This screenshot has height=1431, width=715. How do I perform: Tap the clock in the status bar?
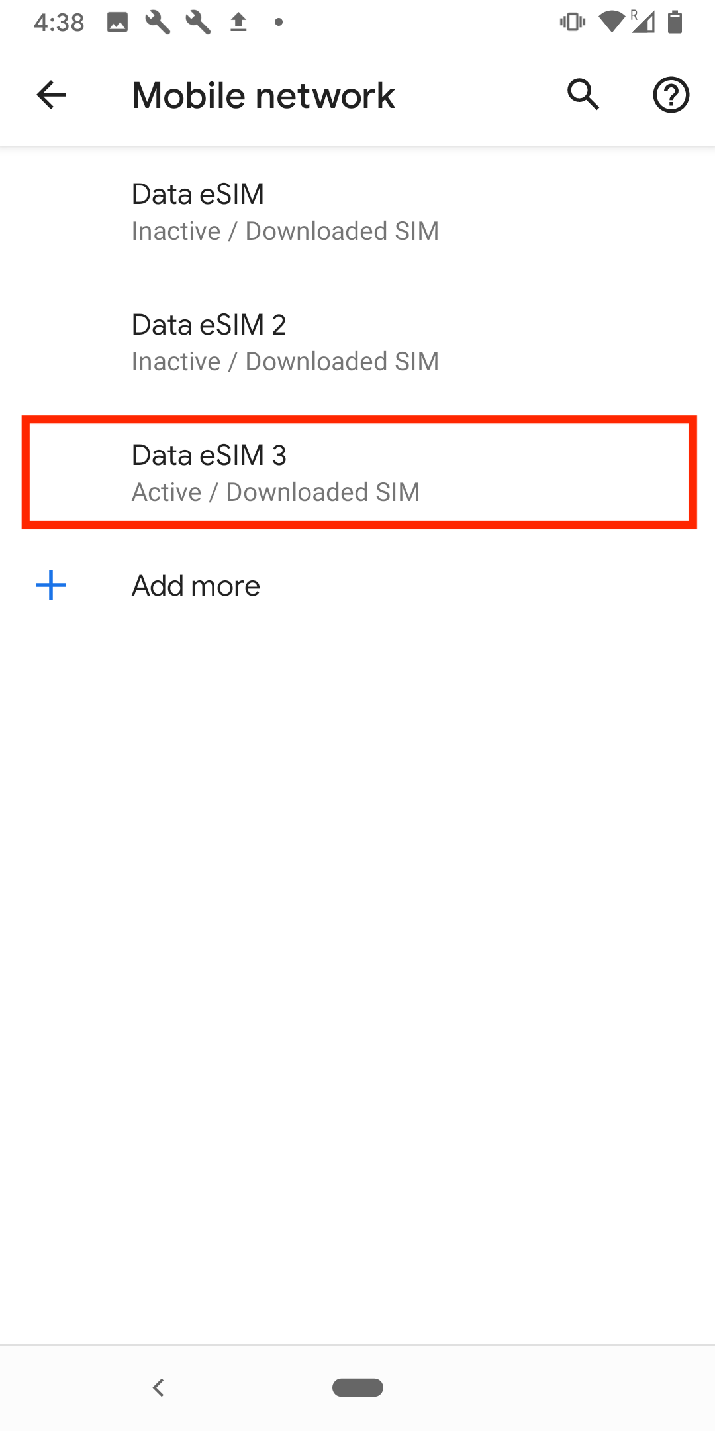60,22
